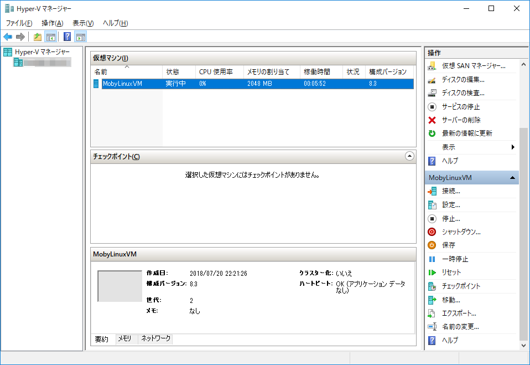The image size is (530, 365).
Task: Collapse the チェックポイント section
Action: 409,156
